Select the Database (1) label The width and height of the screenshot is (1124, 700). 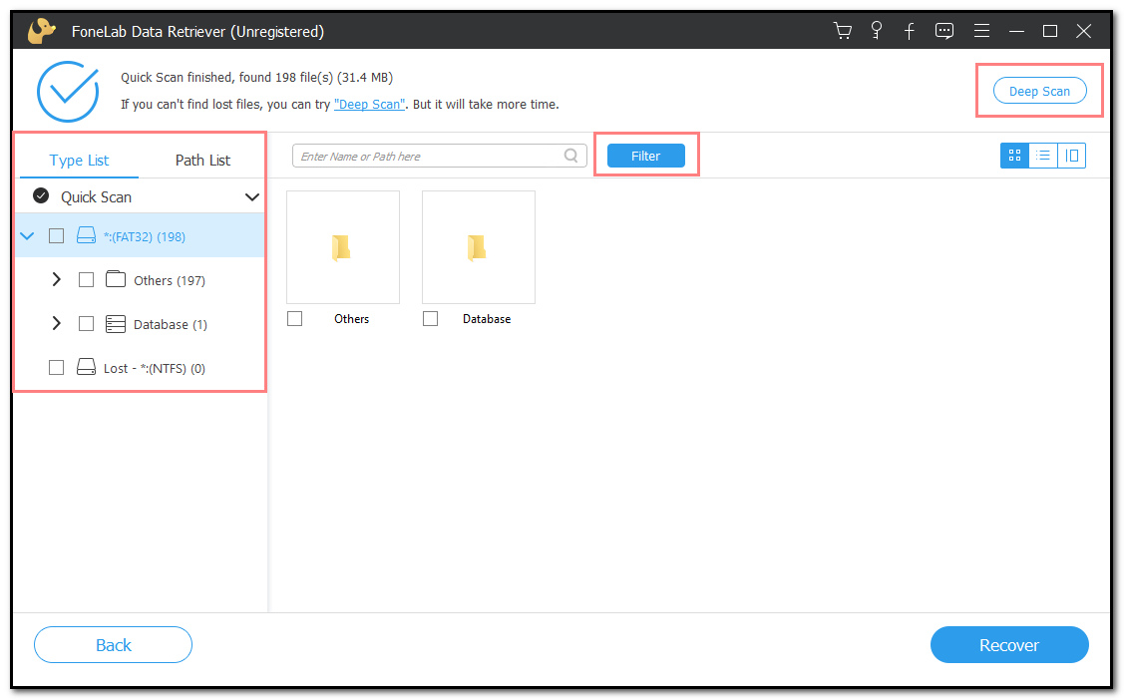[170, 324]
